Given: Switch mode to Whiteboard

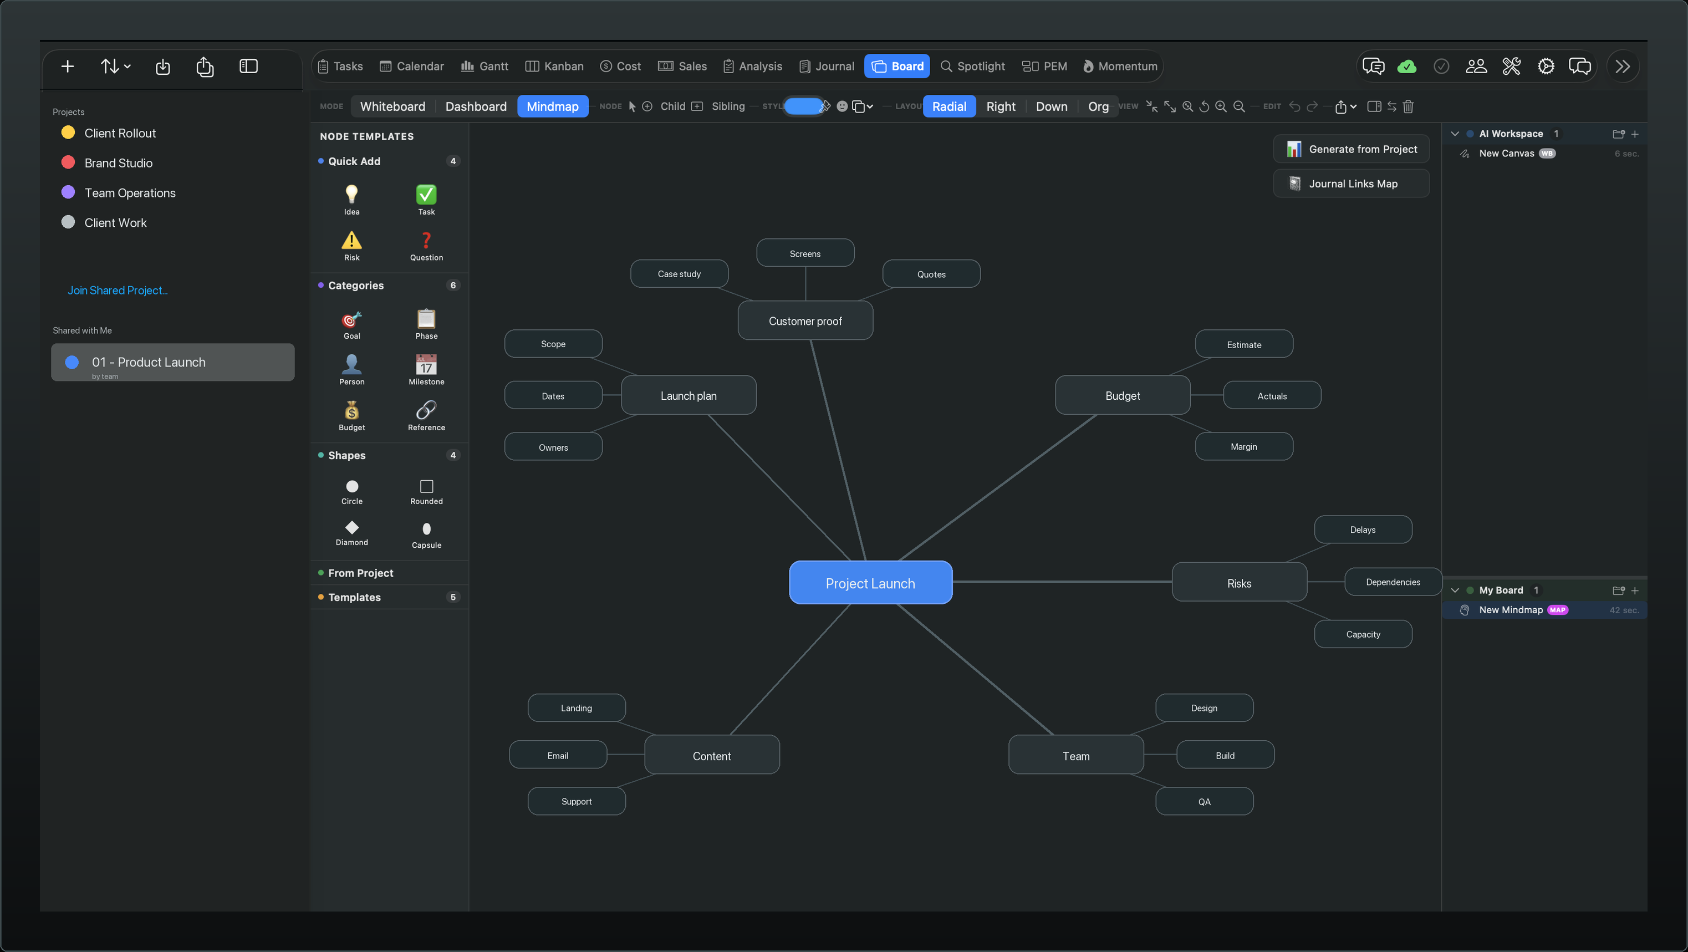Looking at the screenshot, I should 392,106.
